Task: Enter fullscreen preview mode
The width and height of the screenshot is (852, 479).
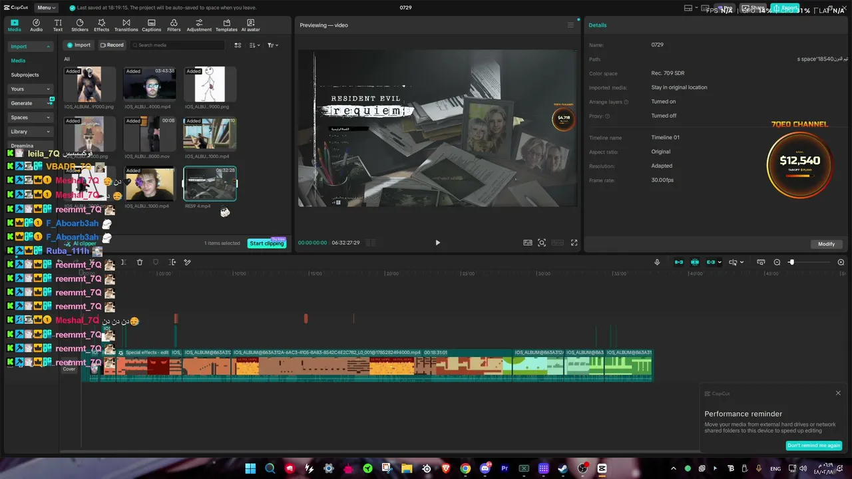Action: [574, 243]
